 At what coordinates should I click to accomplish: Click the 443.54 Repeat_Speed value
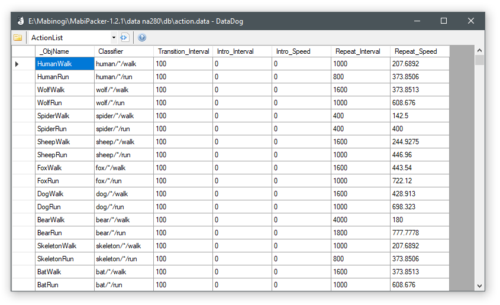tap(420, 168)
